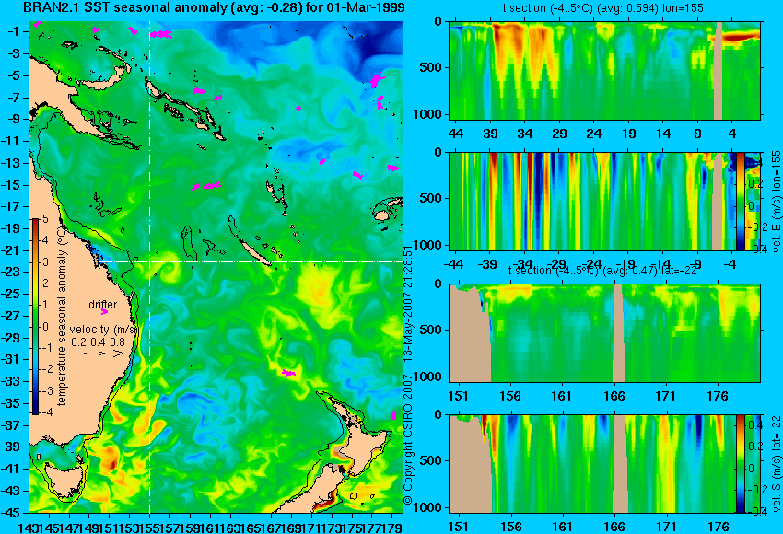The image size is (783, 534).
Task: Select the magenta drifter legend marker
Action: tap(104, 312)
